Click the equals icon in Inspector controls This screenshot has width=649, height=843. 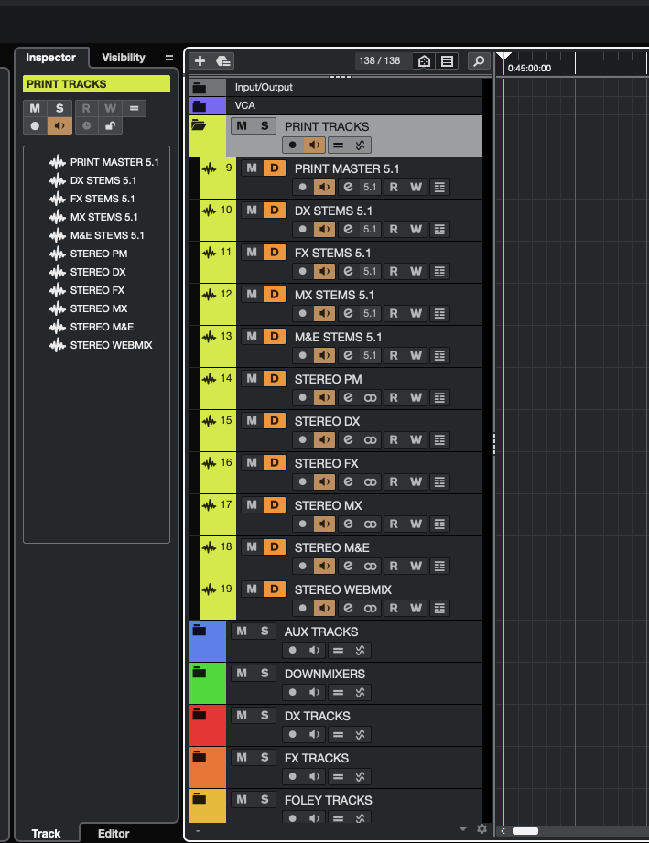pyautogui.click(x=135, y=108)
